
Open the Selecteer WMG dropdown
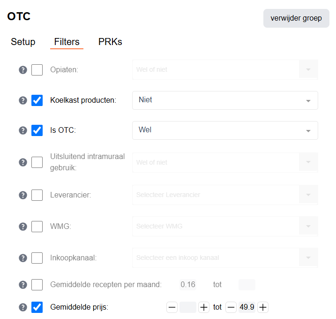[225, 227]
